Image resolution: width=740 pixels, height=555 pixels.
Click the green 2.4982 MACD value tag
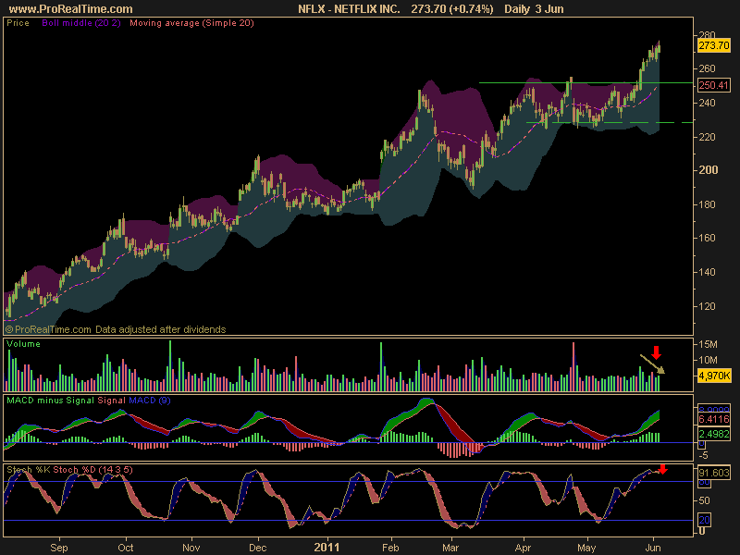coord(713,434)
